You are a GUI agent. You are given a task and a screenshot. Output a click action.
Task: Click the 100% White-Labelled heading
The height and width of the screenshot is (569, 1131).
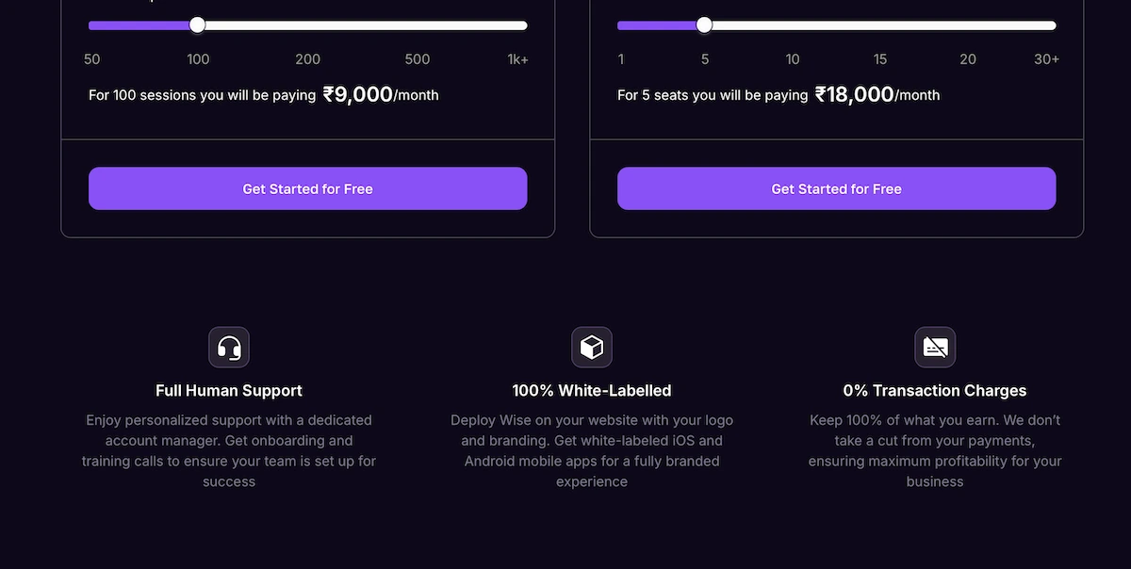click(592, 391)
